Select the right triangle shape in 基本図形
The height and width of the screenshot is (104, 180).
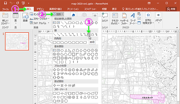point(70,50)
